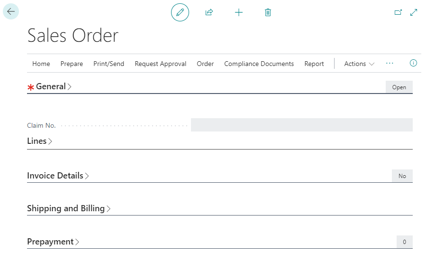Click the trash delete icon

click(268, 12)
